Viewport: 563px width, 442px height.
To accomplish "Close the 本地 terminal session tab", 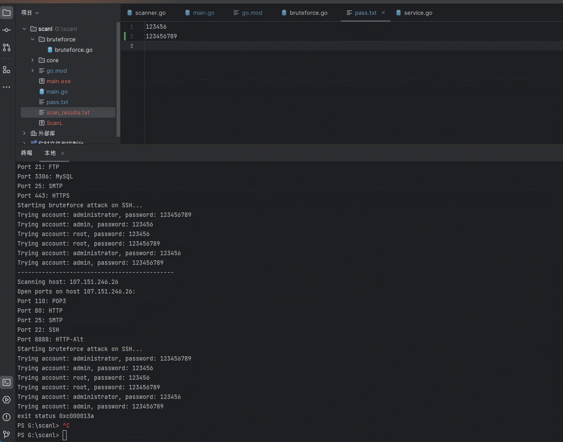I will click(63, 153).
